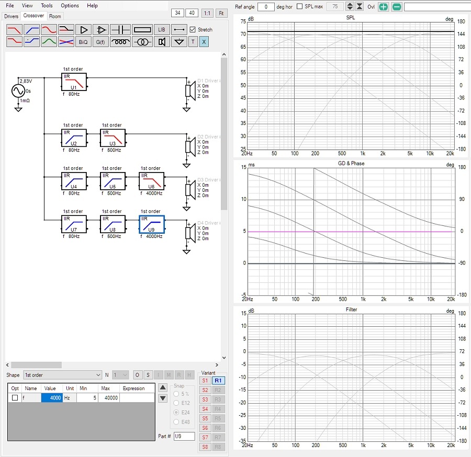Select the red low-pass filter tool
The height and width of the screenshot is (457, 471).
pos(14,30)
